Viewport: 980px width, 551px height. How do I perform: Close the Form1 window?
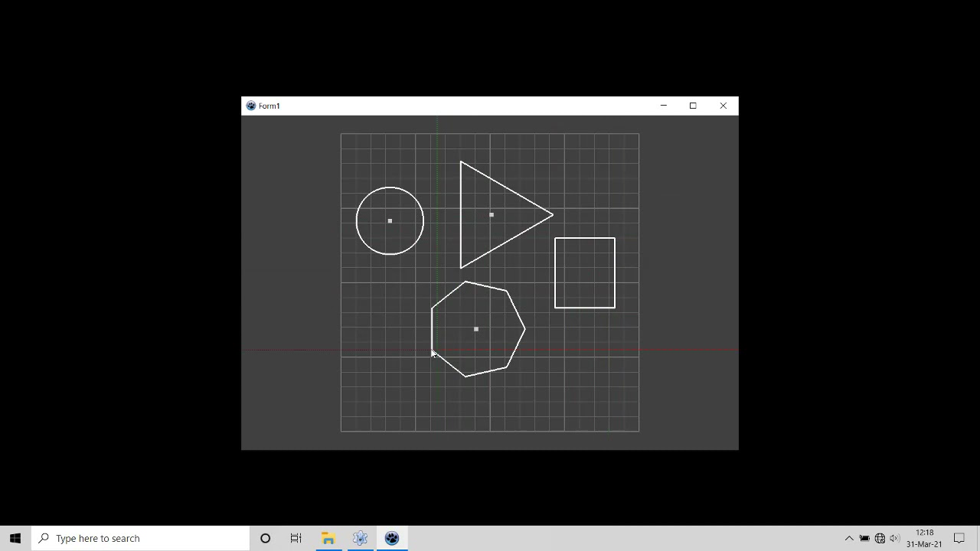click(x=724, y=106)
